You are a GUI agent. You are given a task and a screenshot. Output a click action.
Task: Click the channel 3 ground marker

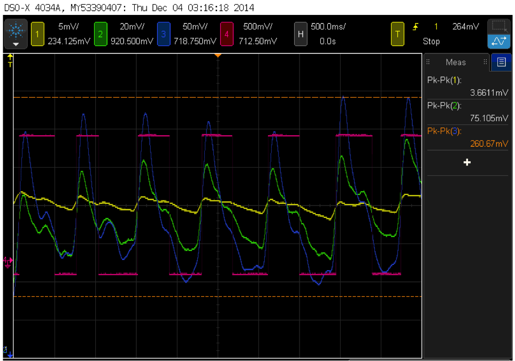7,351
